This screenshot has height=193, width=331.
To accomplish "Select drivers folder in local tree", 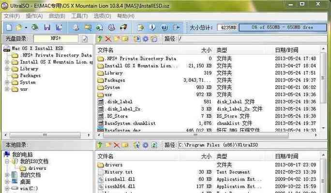I will point(37,168).
